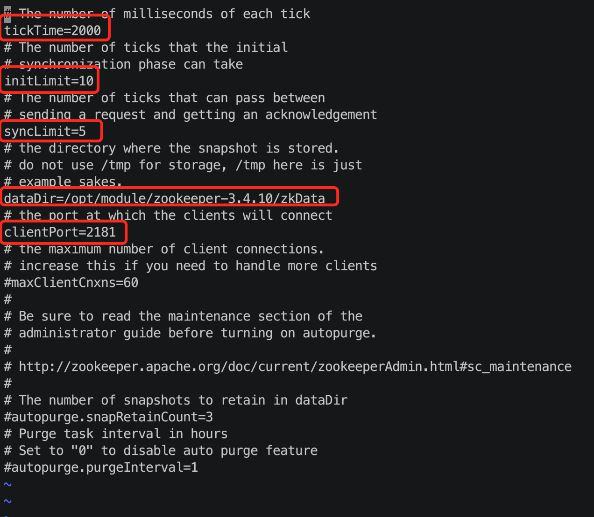This screenshot has width=594, height=517.
Task: Click comment 'sending a request and getting an acknowledgement'
Action: point(191,115)
